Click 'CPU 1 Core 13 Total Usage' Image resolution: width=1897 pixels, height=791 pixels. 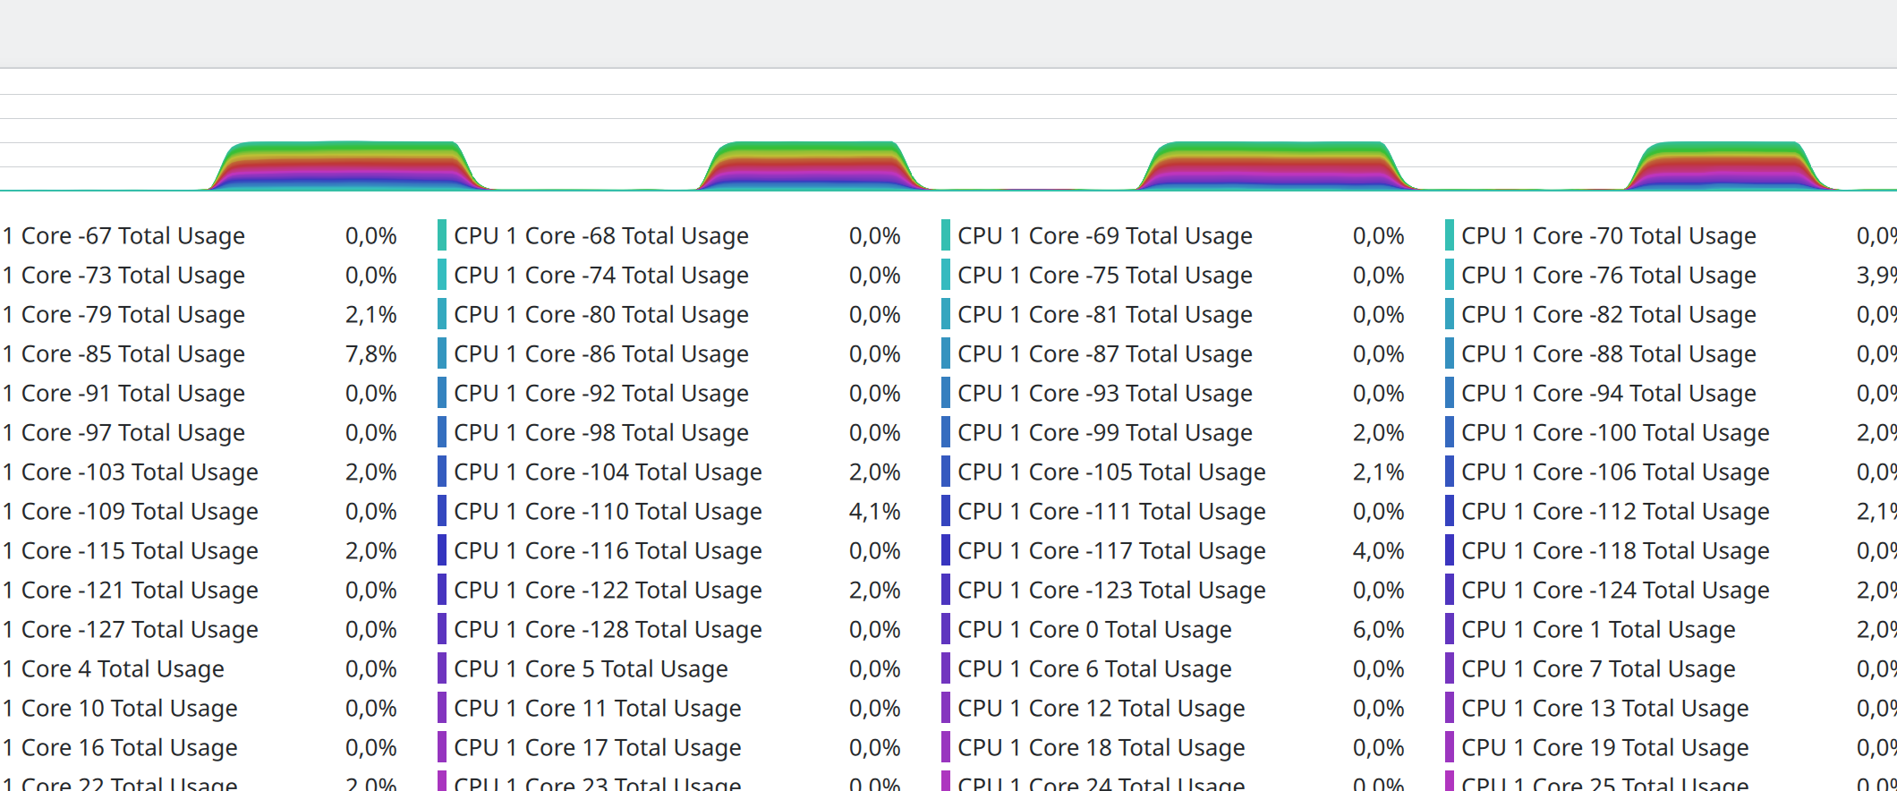[1605, 709]
